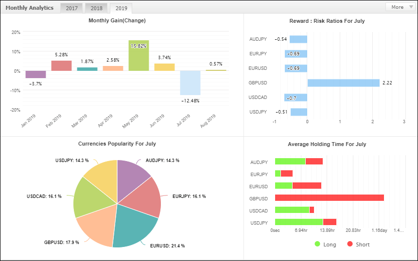Click the -12.48% value label
Viewport: 418px width, 261px height.
pos(191,101)
